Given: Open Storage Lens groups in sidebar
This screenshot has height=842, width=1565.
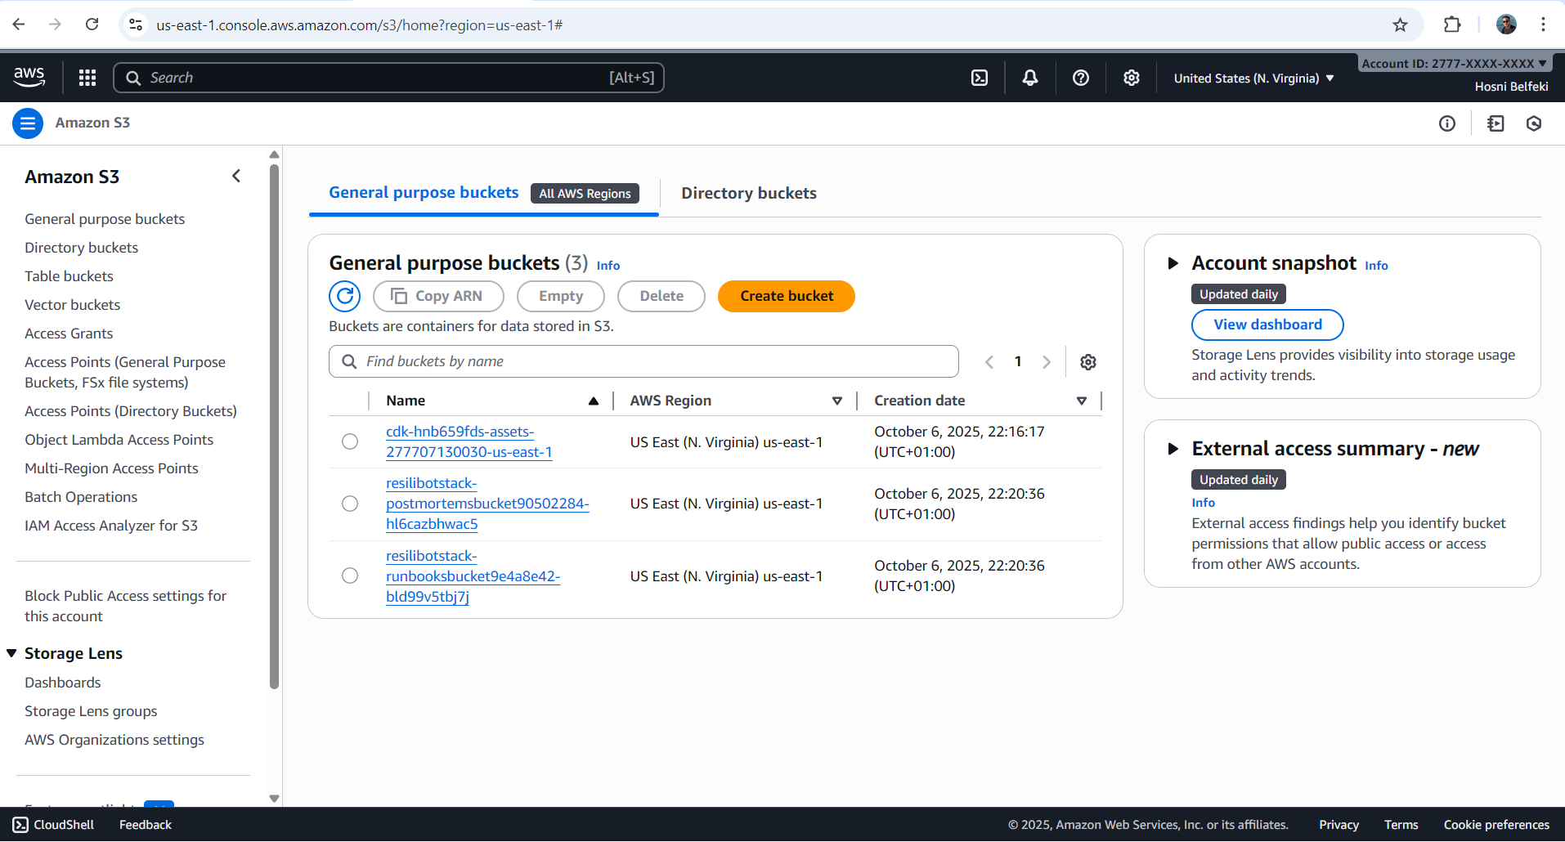Looking at the screenshot, I should point(91,711).
